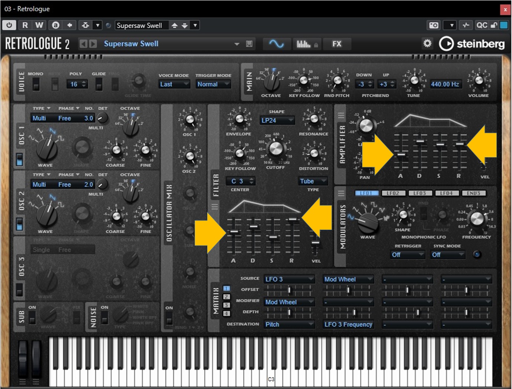Image resolution: width=512 pixels, height=389 pixels.
Task: Click the QC quick controls button
Action: [x=482, y=25]
